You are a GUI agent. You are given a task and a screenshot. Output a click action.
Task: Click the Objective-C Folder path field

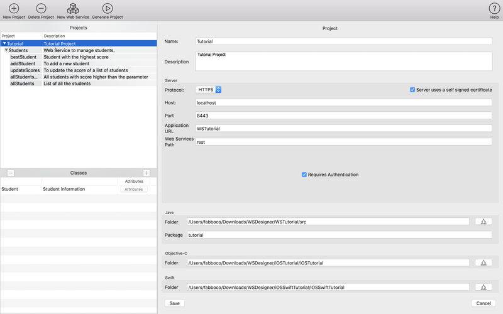point(328,263)
